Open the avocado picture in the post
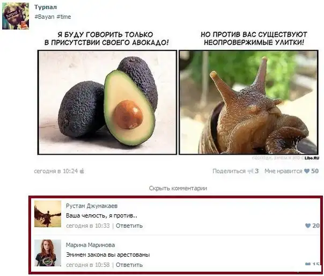The height and width of the screenshot is (276, 324). coord(107,103)
